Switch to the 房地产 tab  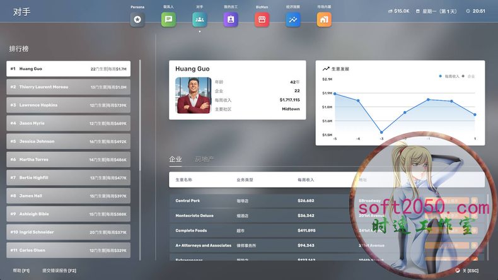tap(204, 160)
